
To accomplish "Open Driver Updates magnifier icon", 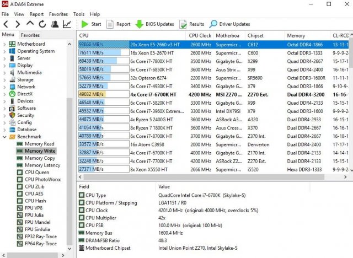I will [x=214, y=24].
